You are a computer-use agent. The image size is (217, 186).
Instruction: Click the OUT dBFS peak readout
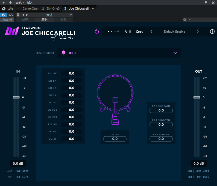pos(198,171)
